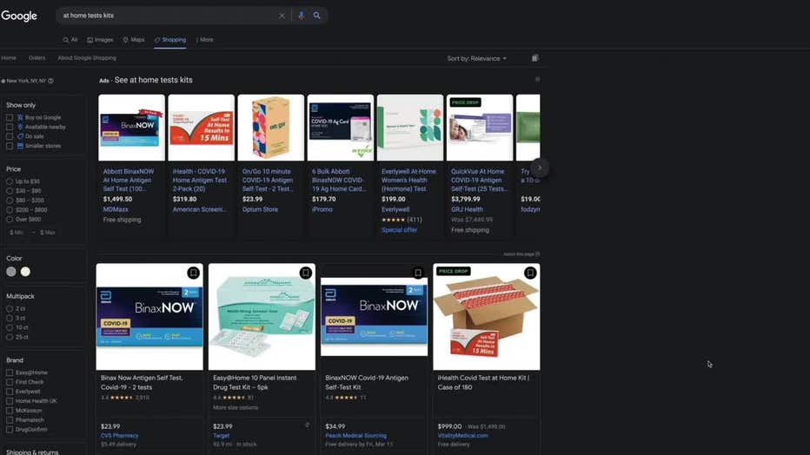Open the Target seller link
The image size is (810, 455).
221,435
